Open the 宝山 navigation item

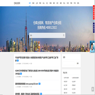pos(64,3)
